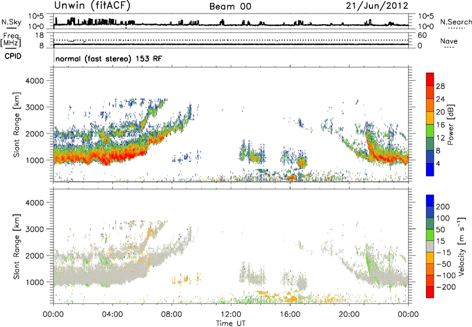Image resolution: width=472 pixels, height=327 pixels.
Task: Click 'normal (fast stereo) 153 RF' text
Action: coord(109,58)
